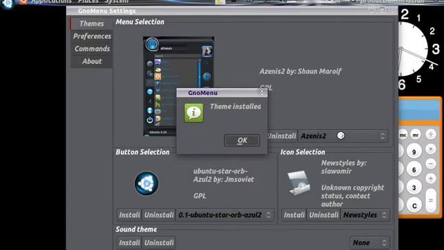This screenshot has width=444, height=250.
Task: Click 'Newstyles by: slawomir' text
Action: [x=344, y=167]
